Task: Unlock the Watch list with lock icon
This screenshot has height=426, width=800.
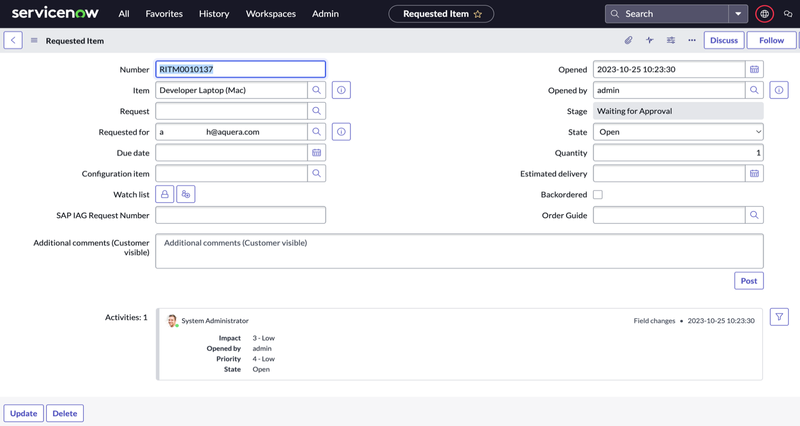Action: (x=165, y=194)
